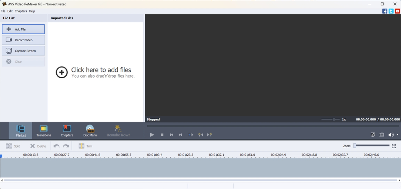
Task: Mute the sound with the speaker icon
Action: click(x=391, y=135)
